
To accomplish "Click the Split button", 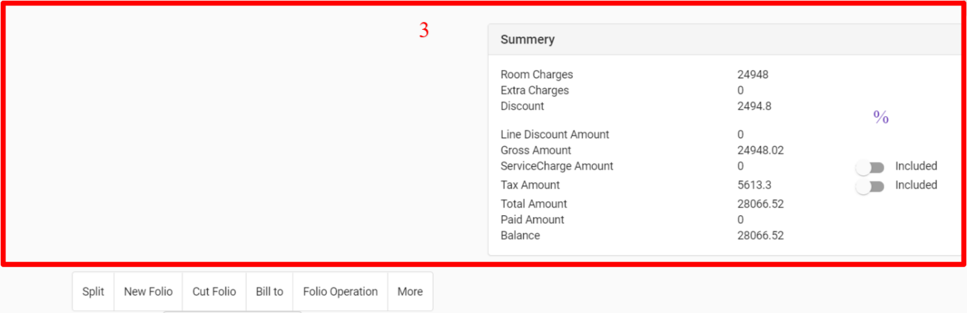I will (93, 291).
